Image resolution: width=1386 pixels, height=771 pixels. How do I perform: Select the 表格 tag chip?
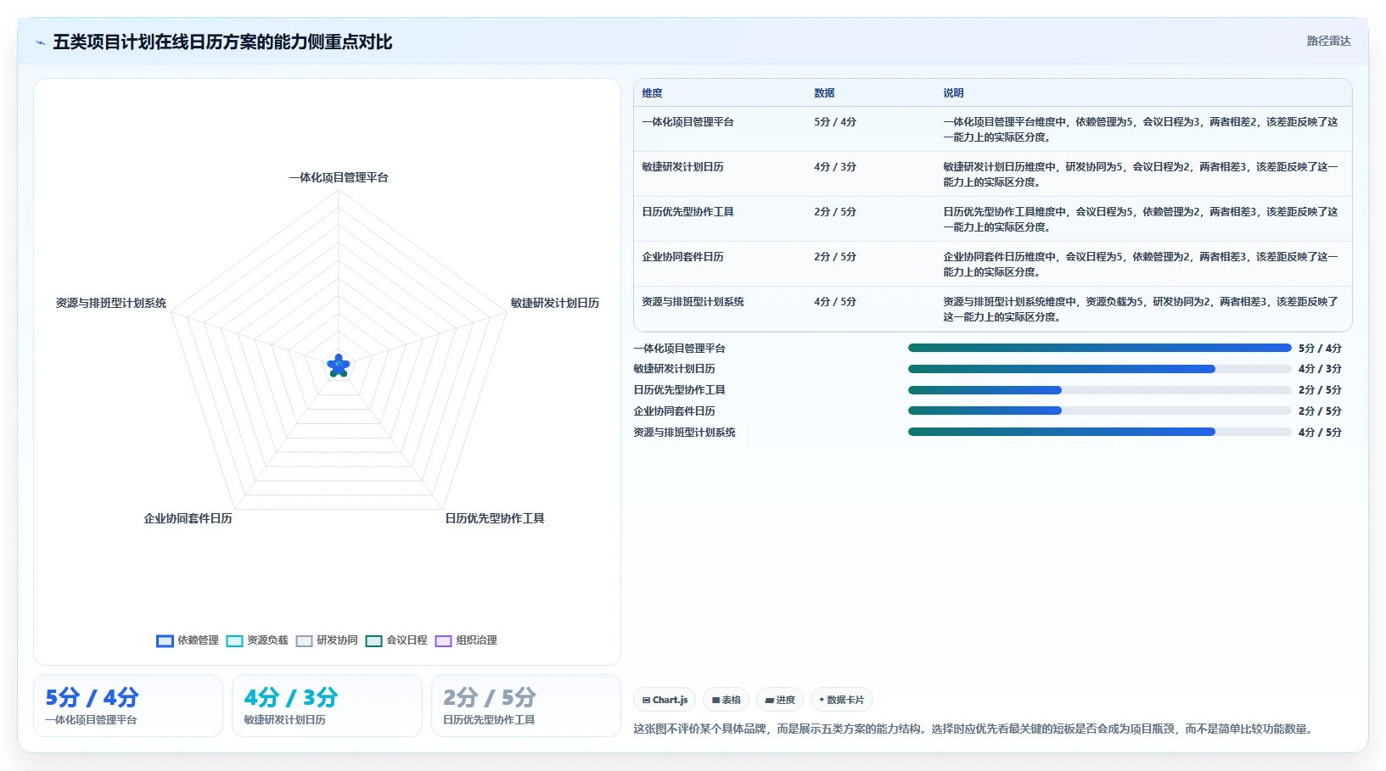[x=726, y=700]
